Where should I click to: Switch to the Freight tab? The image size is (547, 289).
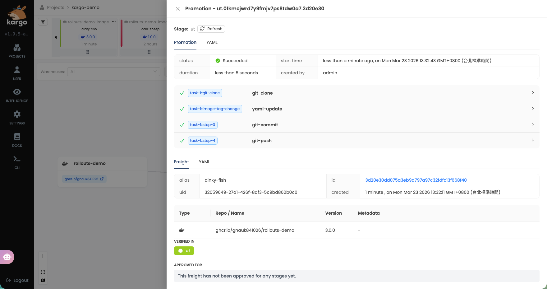pyautogui.click(x=182, y=162)
